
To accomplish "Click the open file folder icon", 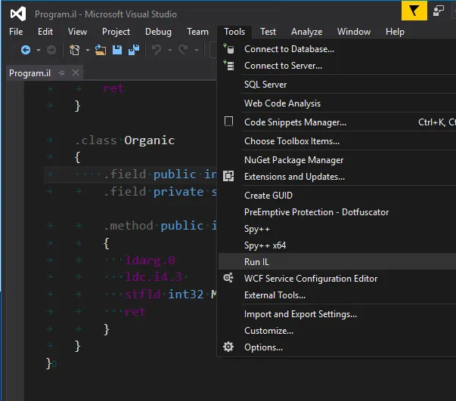I will pyautogui.click(x=100, y=50).
